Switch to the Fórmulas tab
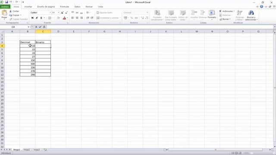Viewport: 276px width, 155px height. tap(65, 7)
